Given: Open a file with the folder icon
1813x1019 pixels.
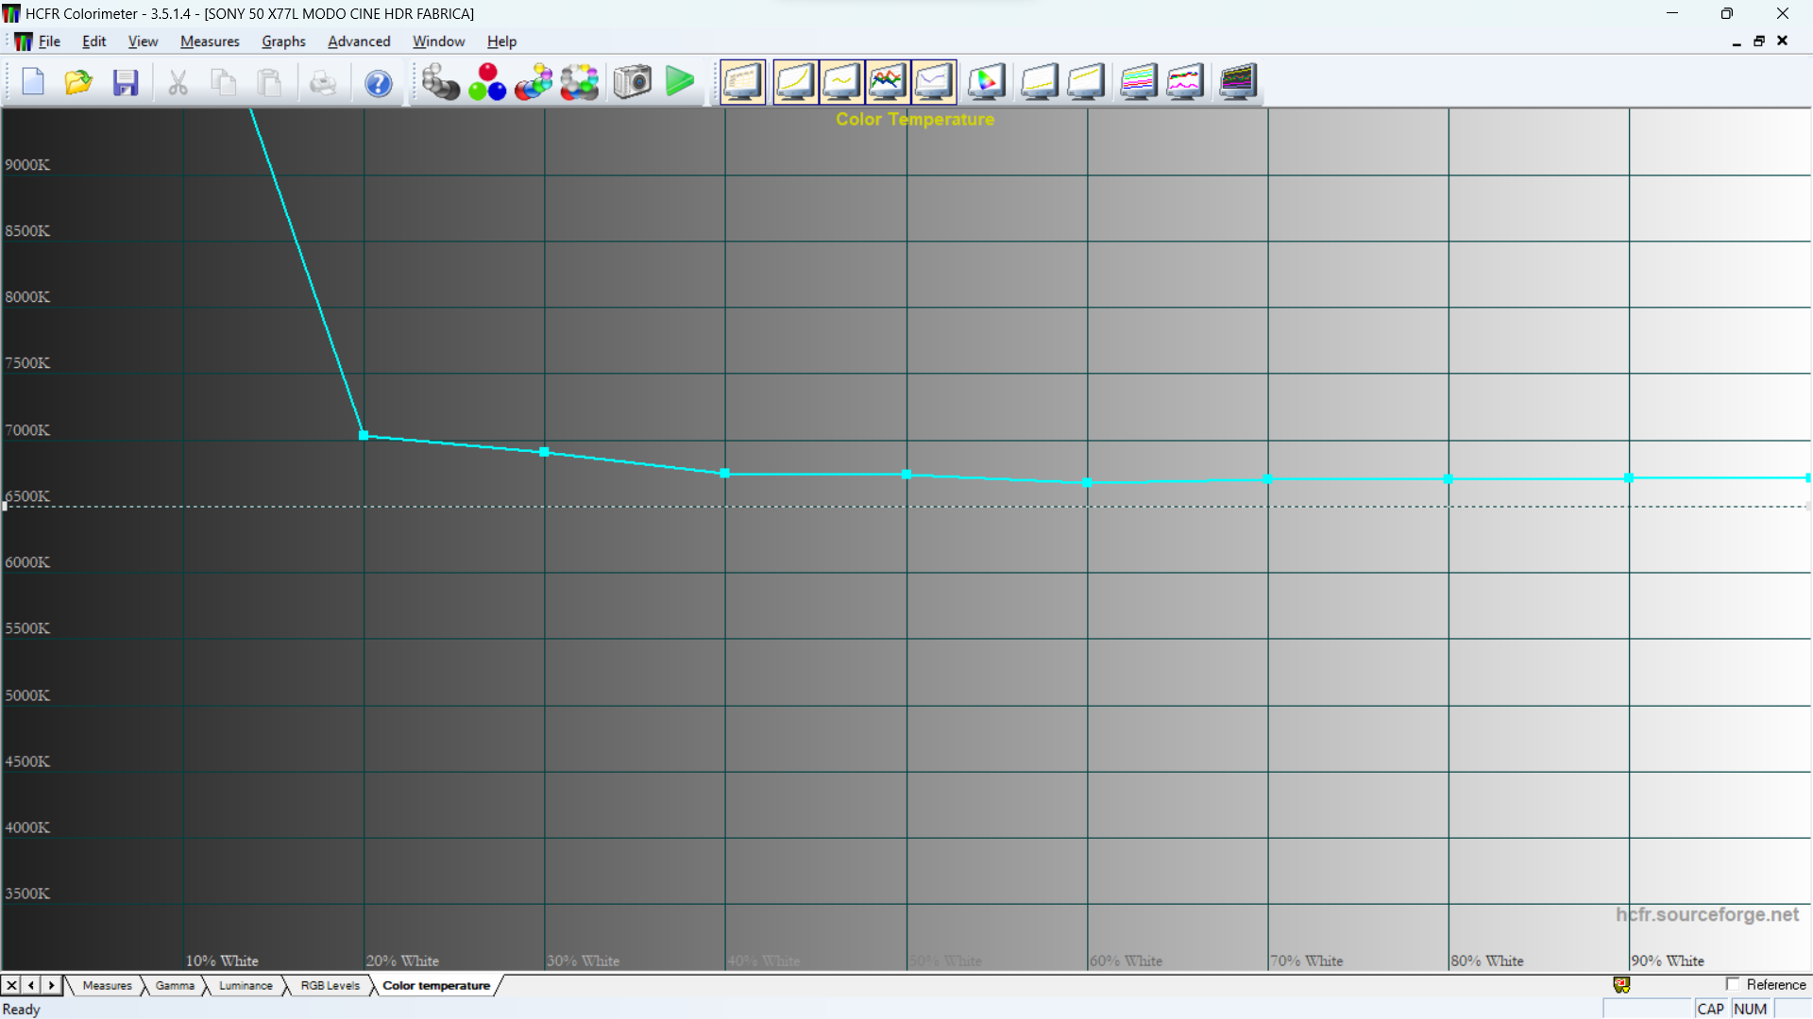Looking at the screenshot, I should tap(78, 82).
